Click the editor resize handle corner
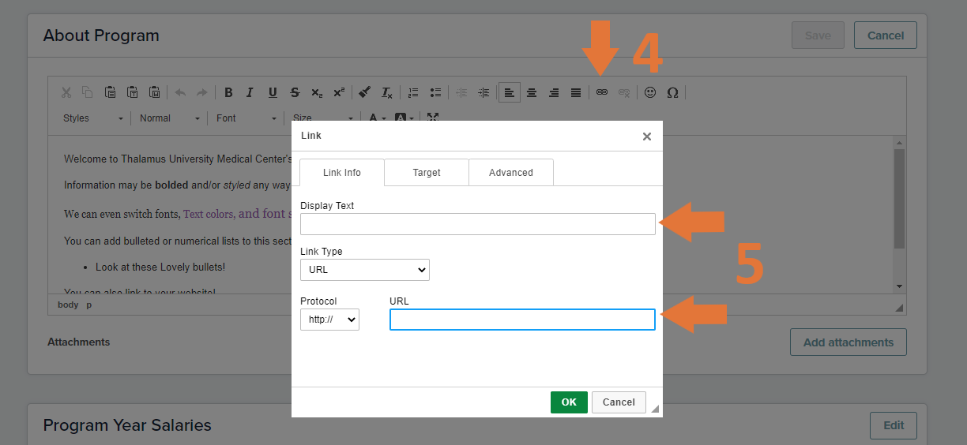The width and height of the screenshot is (967, 445). [x=899, y=308]
